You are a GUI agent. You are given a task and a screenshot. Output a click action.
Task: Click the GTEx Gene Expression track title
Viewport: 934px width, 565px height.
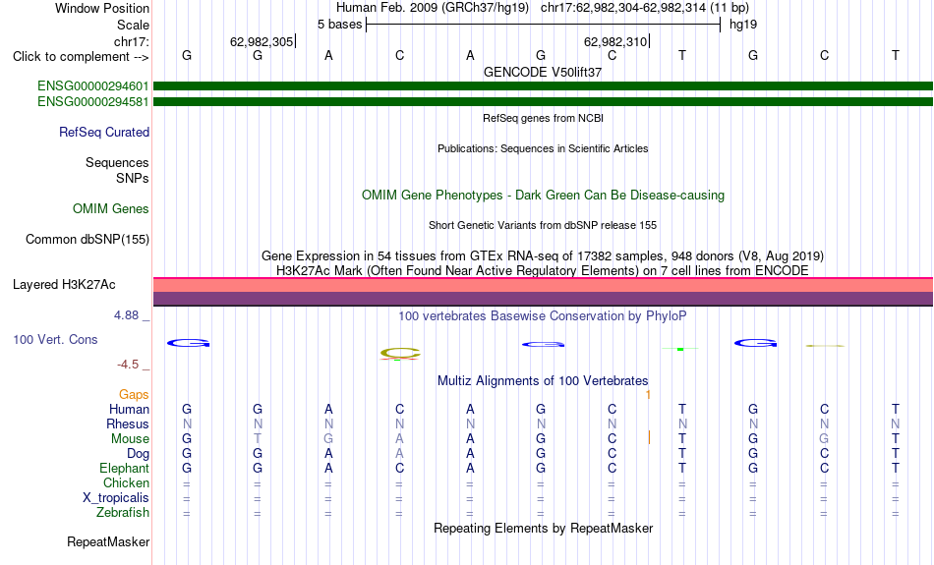[x=543, y=256]
